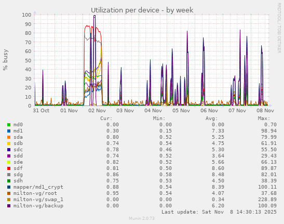
Task: Click the milton-vg/root current value 0.95
Action: coord(113,193)
